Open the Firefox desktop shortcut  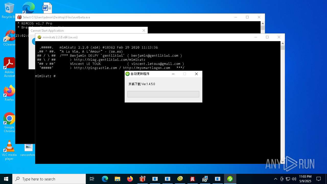tap(9, 93)
